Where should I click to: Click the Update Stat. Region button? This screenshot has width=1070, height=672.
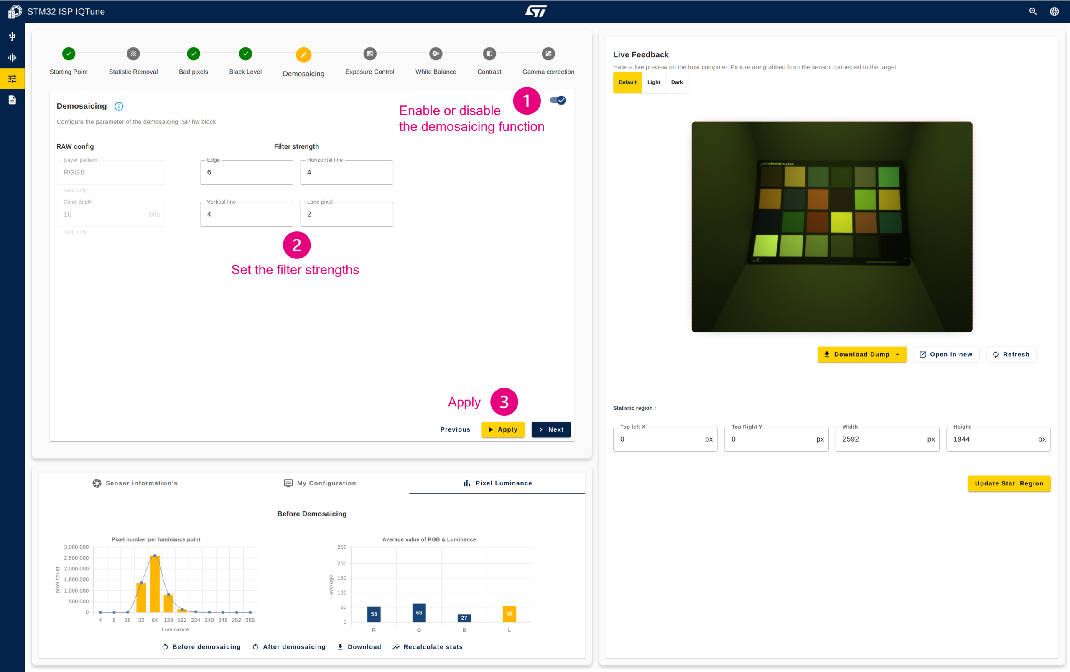point(1009,483)
